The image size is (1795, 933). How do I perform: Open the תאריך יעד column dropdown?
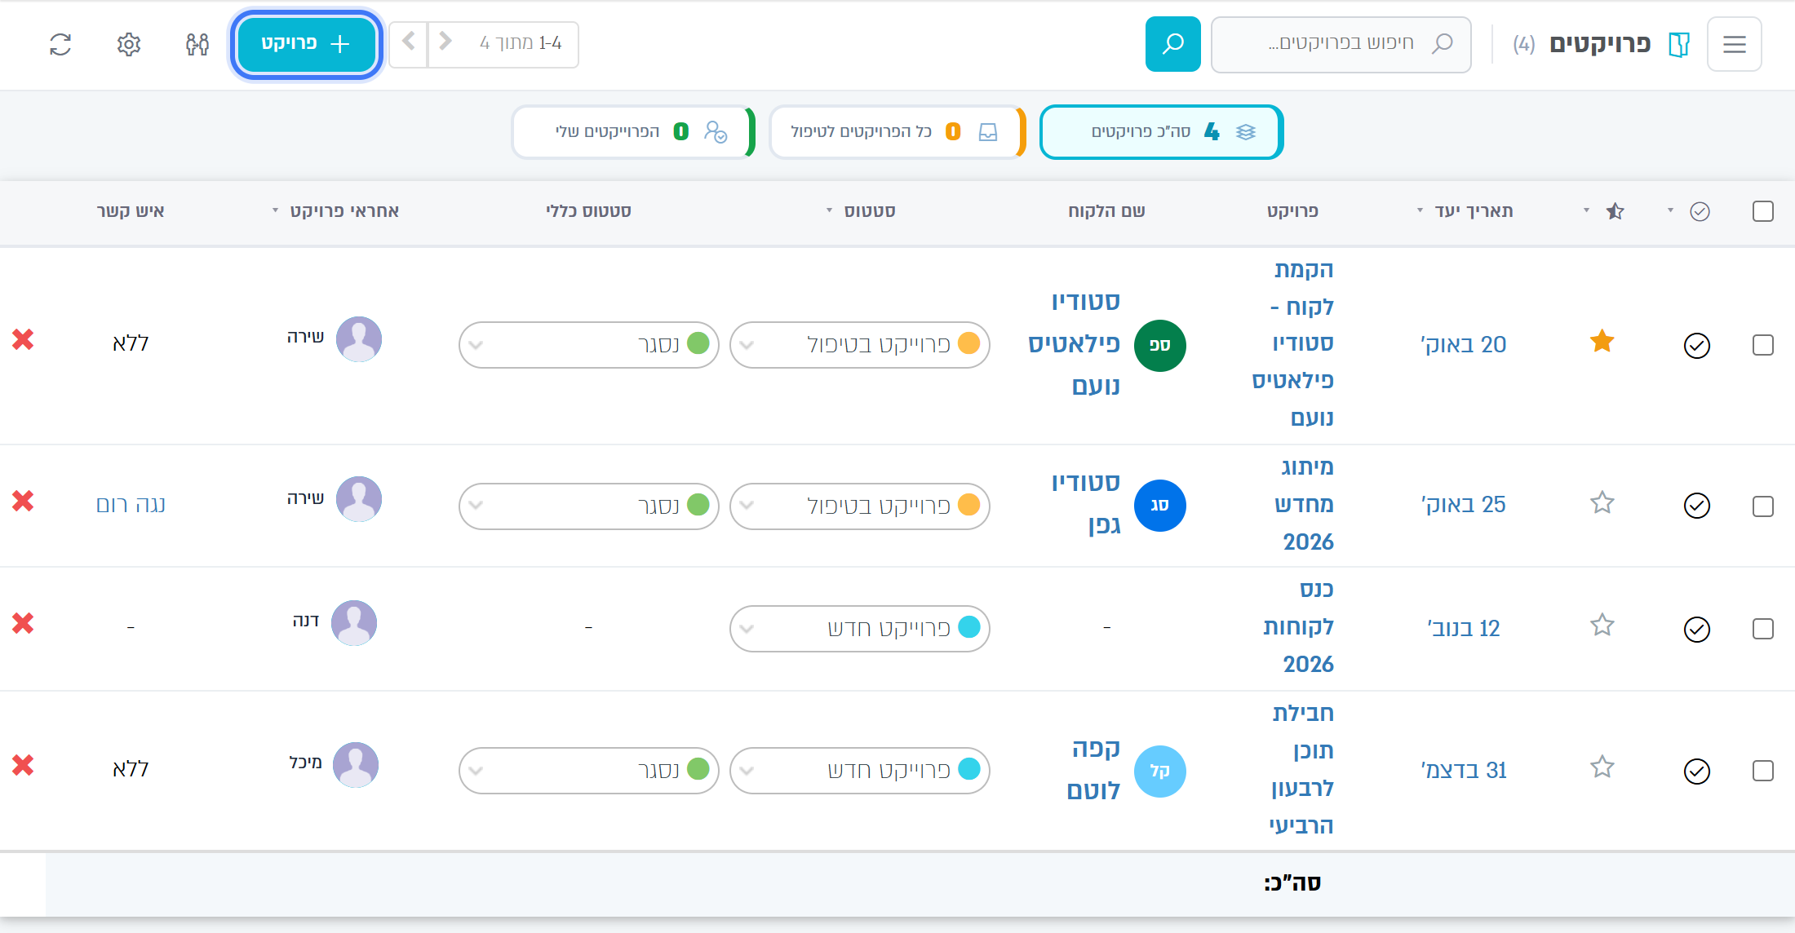pos(1420,211)
